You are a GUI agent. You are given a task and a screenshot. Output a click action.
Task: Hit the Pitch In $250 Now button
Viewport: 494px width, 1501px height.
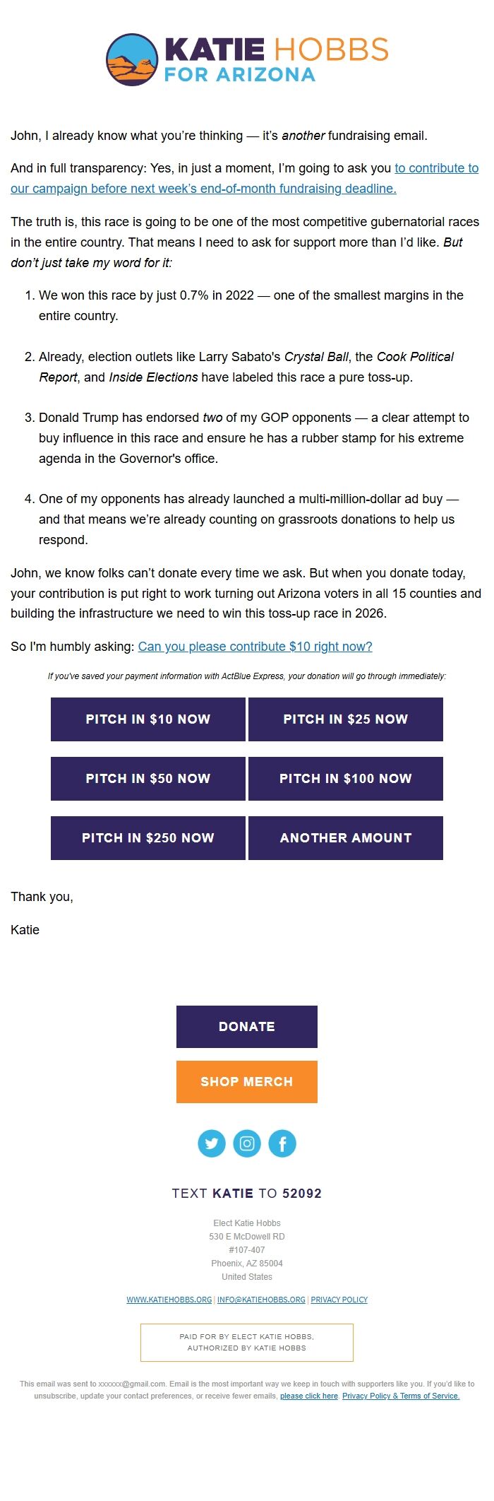148,838
